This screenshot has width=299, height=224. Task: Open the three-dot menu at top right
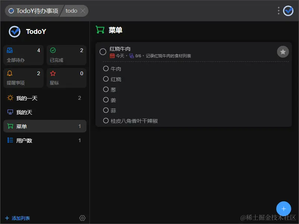click(x=278, y=11)
